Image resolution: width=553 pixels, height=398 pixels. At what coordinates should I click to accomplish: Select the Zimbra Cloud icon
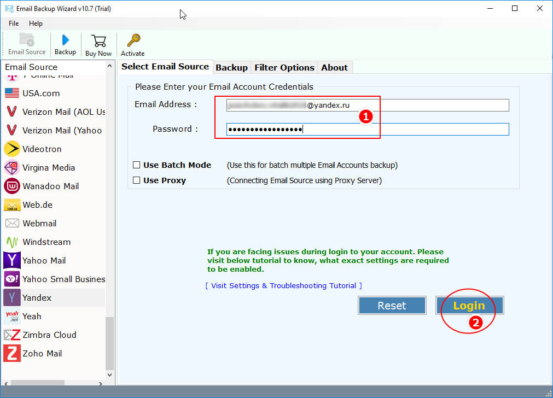pyautogui.click(x=12, y=335)
